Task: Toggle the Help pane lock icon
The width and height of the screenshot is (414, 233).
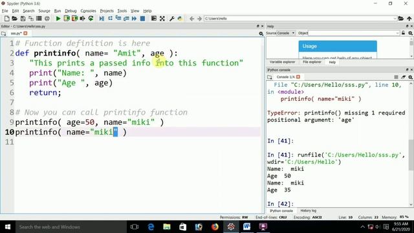Action: pos(404,33)
